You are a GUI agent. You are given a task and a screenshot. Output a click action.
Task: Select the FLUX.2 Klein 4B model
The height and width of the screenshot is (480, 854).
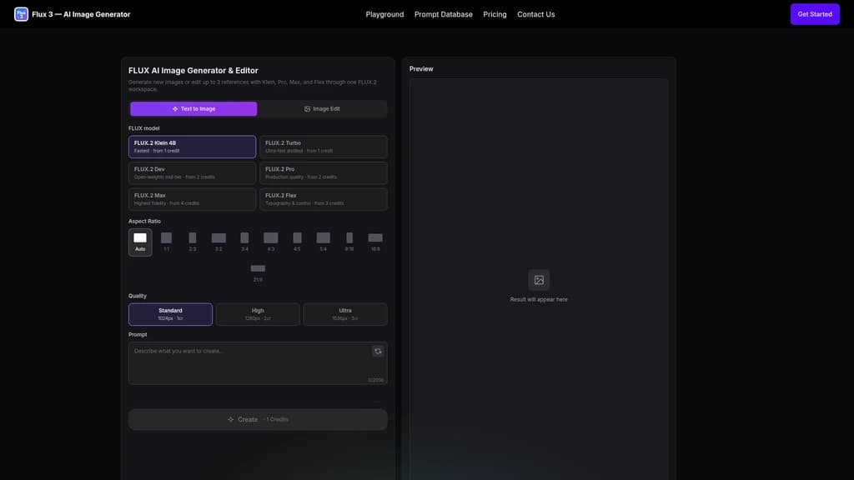[193, 147]
